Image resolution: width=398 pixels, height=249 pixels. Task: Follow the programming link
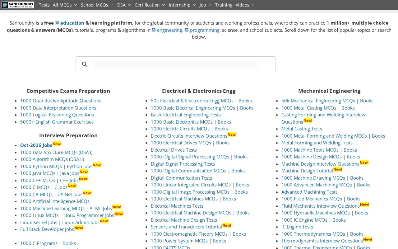tap(205, 30)
